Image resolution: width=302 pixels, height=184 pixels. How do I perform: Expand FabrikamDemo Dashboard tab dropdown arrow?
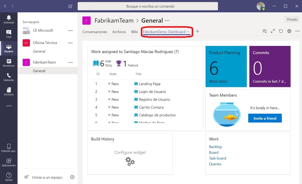[188, 32]
